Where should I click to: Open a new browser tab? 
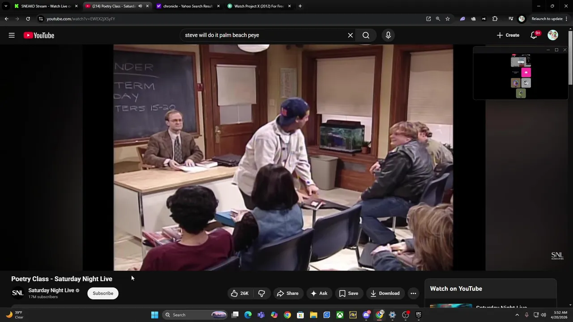tap(300, 6)
